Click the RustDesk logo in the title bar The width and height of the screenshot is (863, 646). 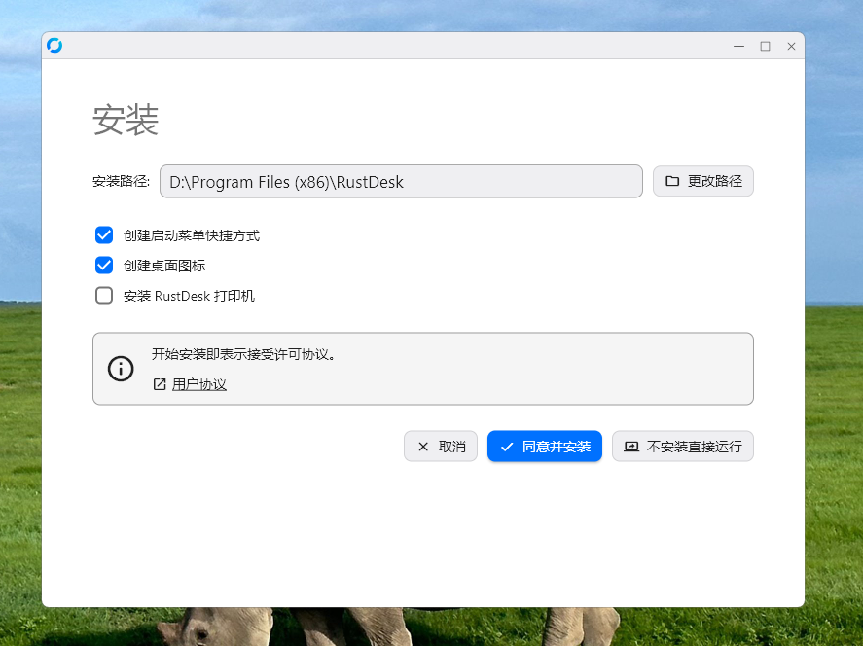tap(54, 45)
